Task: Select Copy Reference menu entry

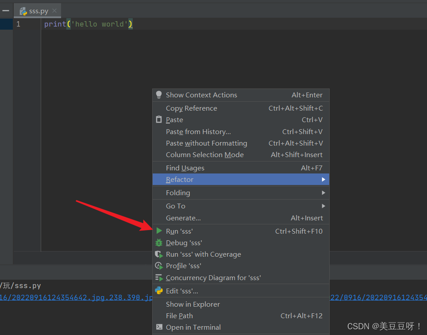Action: click(241, 108)
